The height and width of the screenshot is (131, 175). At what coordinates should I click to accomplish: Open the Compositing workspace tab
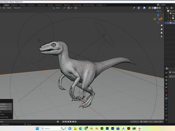coord(77,5)
